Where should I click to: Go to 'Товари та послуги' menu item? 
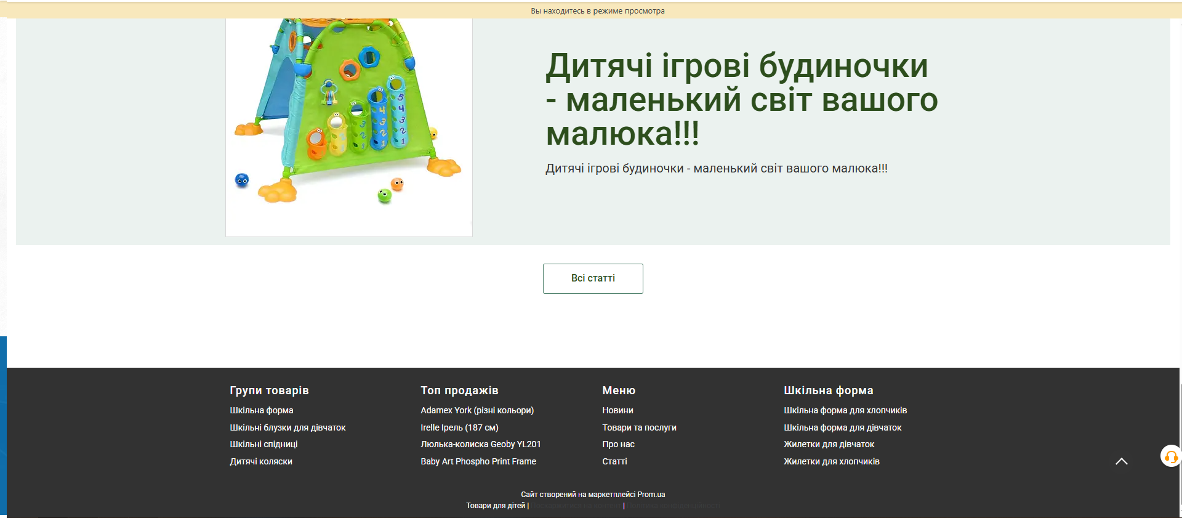tap(639, 427)
